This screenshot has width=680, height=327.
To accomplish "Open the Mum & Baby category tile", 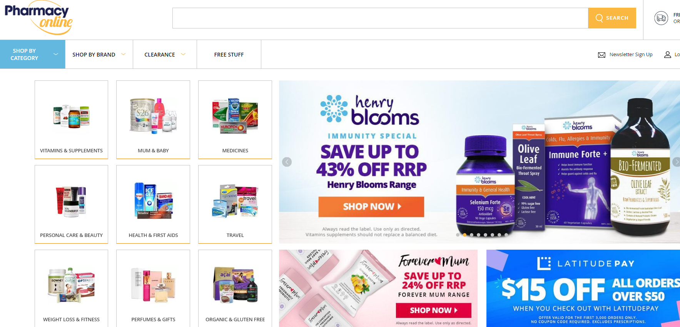I will pos(153,120).
